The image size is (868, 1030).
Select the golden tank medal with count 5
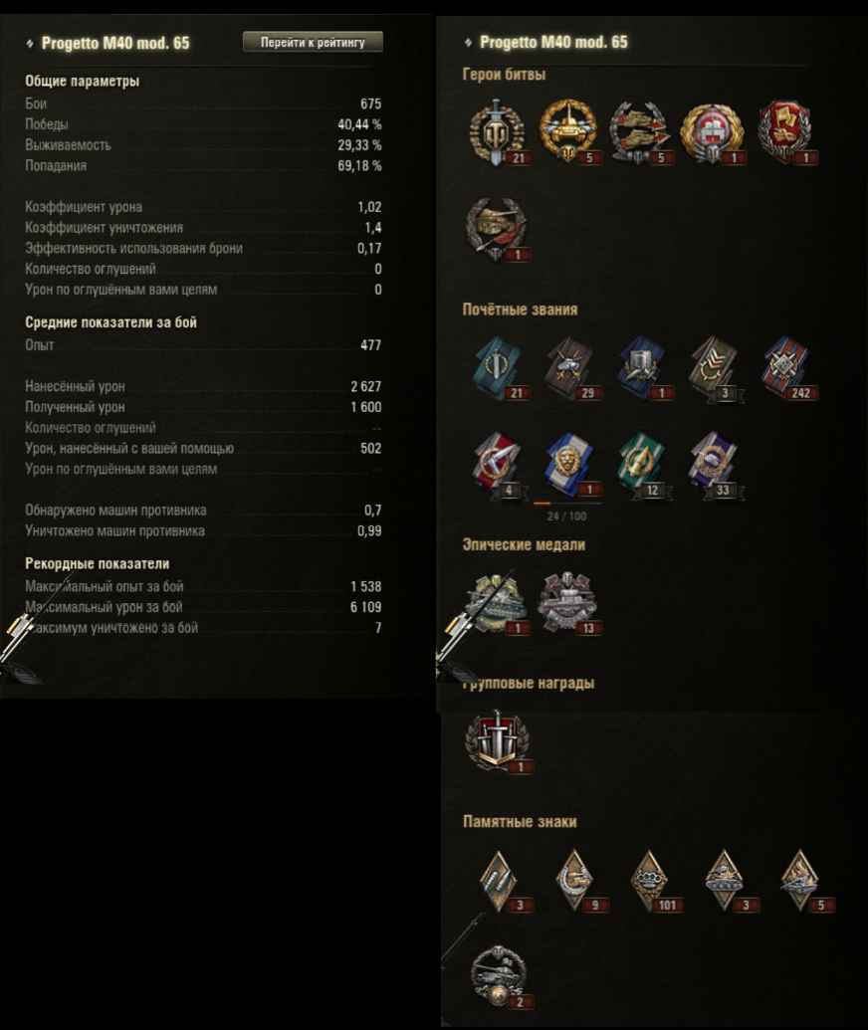tap(568, 131)
